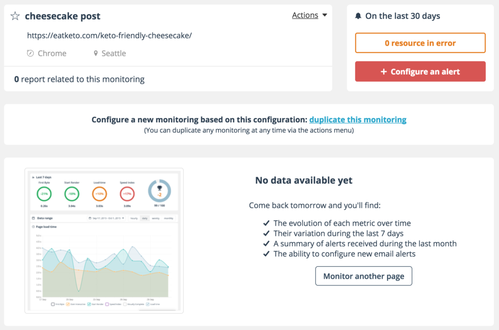Image resolution: width=499 pixels, height=330 pixels.
Task: Click the bell icon beside last 30 days
Action: point(359,16)
